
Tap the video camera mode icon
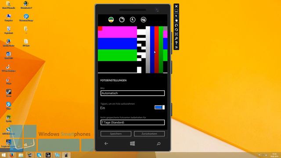coord(144,19)
